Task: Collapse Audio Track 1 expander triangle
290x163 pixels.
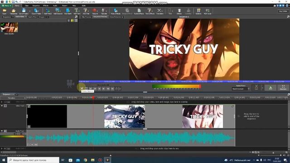Action: click(x=2, y=131)
